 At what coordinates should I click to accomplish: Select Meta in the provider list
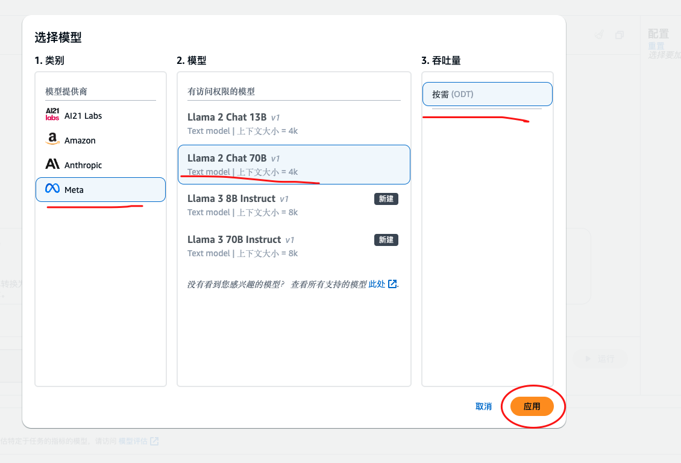(x=100, y=189)
